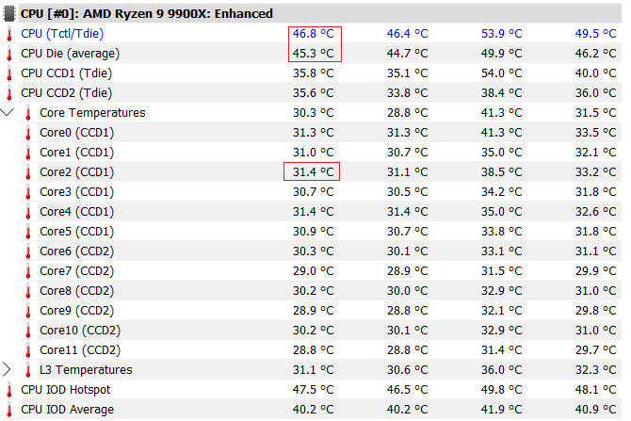Select the CPU CCD1 (Tdie) label

tap(67, 73)
